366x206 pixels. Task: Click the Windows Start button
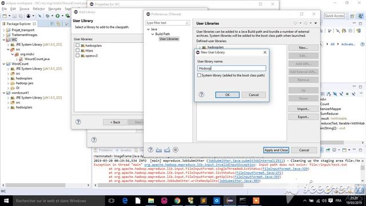coord(6,201)
